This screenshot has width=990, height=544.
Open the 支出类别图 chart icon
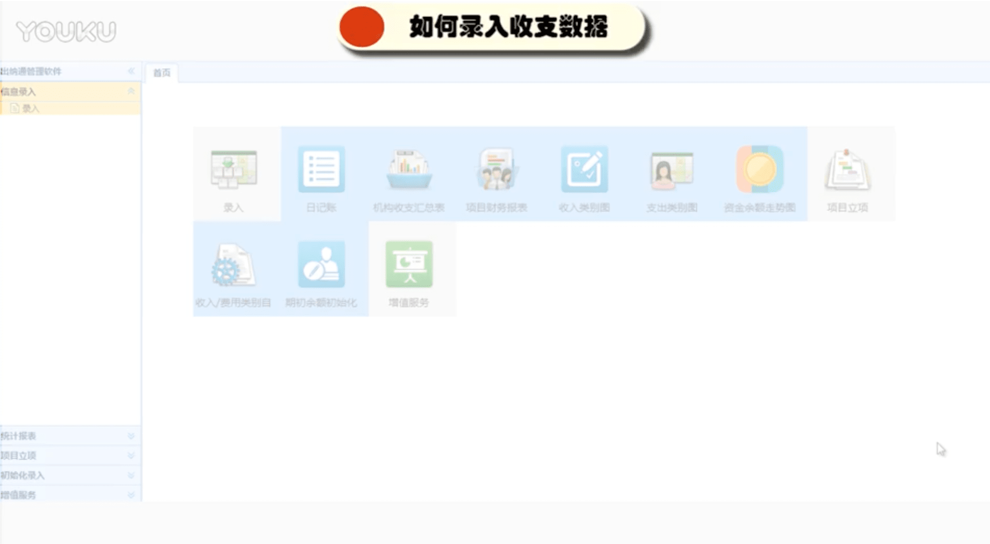[x=672, y=170]
